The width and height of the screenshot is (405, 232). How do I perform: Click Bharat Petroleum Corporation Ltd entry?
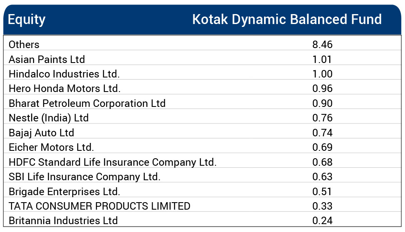(x=87, y=103)
